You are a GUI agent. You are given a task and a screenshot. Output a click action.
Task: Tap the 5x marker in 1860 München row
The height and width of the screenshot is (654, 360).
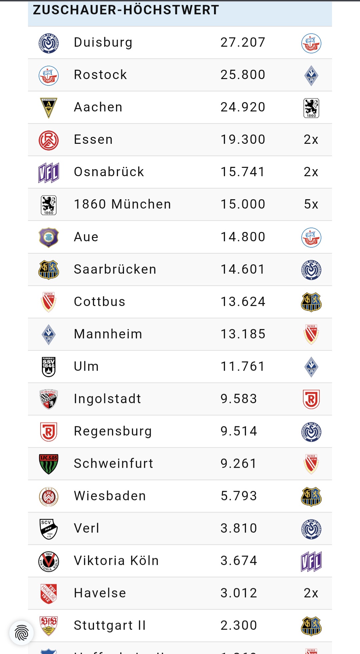click(x=311, y=204)
